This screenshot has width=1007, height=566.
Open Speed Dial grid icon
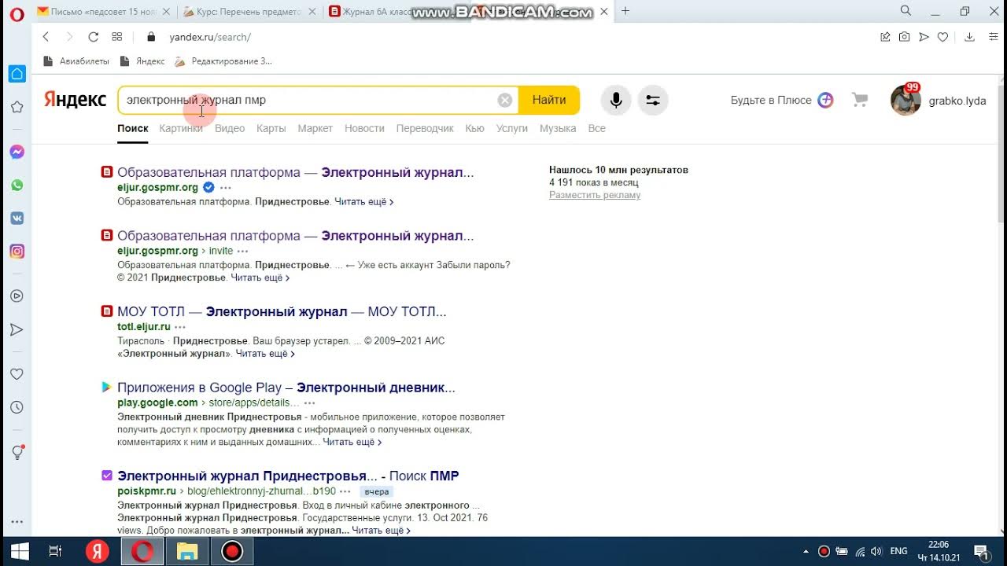(116, 37)
